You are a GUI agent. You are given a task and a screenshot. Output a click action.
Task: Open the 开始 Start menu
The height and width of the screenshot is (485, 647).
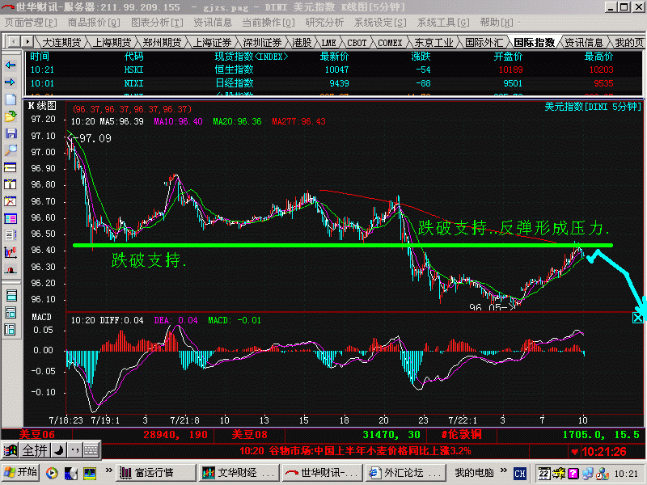point(21,473)
